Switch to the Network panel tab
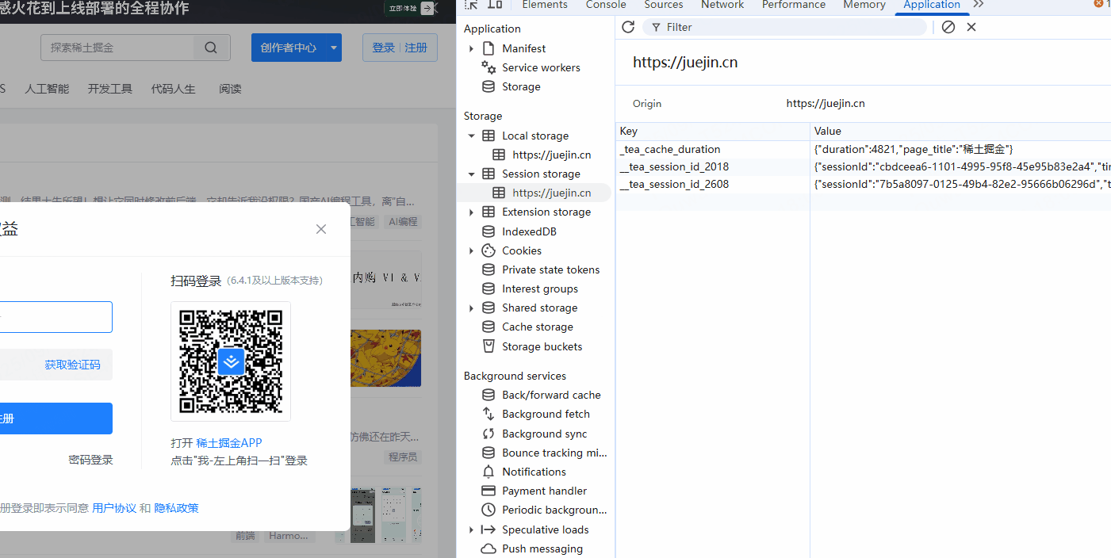Screen dimensions: 1111x558 pos(722,5)
